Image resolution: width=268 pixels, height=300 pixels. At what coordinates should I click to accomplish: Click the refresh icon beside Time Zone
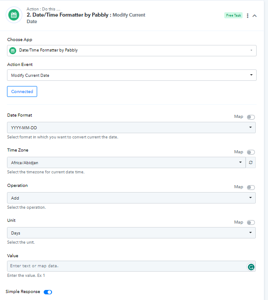pyautogui.click(x=251, y=162)
